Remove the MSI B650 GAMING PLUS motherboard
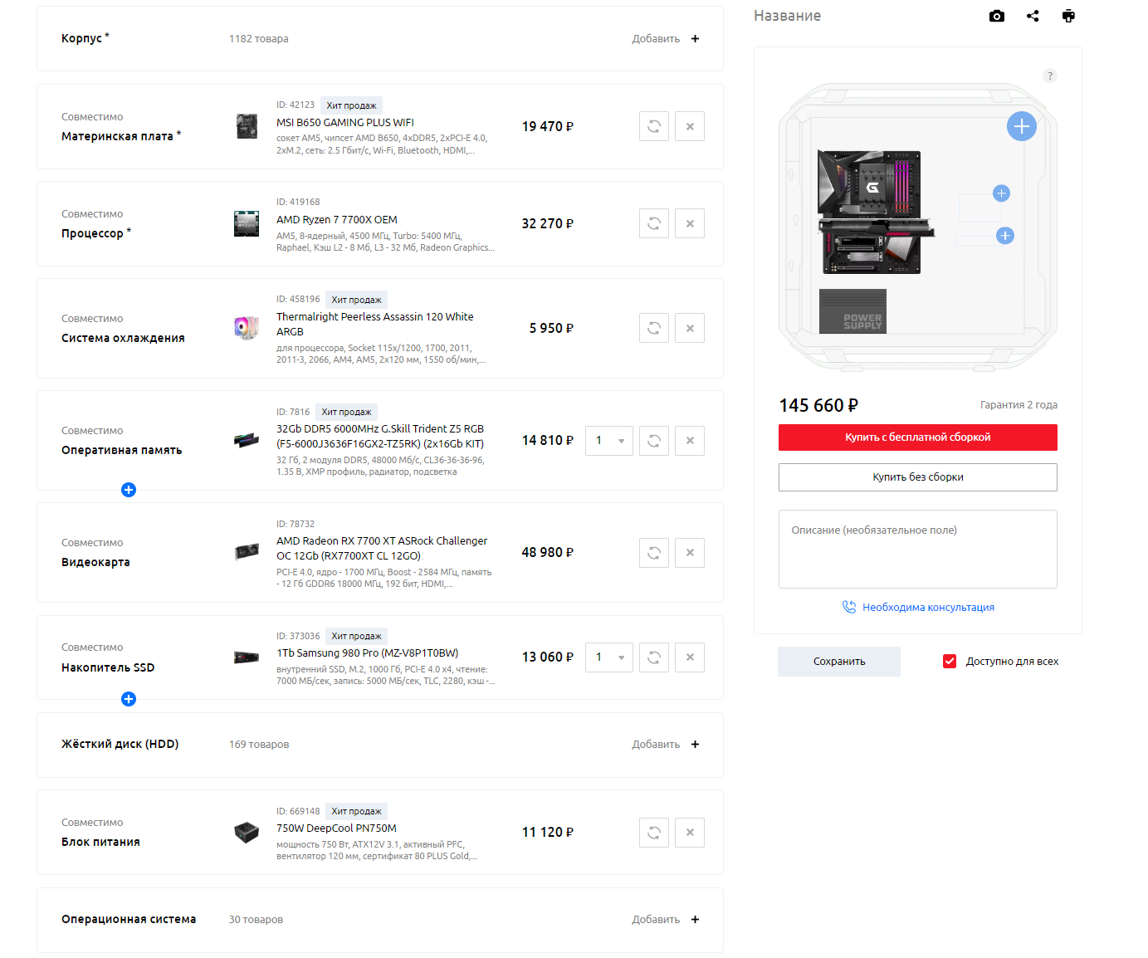 coord(690,126)
